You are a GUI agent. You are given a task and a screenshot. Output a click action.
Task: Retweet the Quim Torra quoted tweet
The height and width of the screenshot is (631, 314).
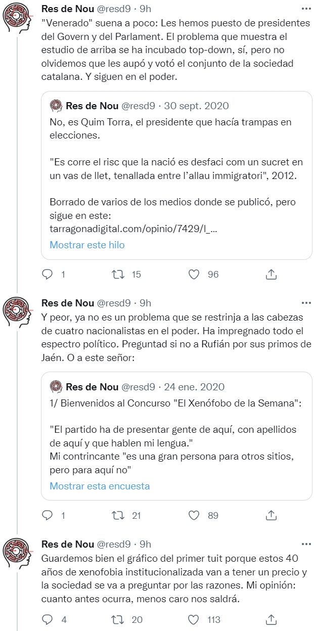tap(117, 274)
